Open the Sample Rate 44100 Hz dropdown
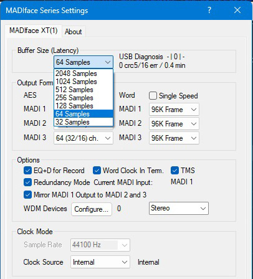 [100, 245]
